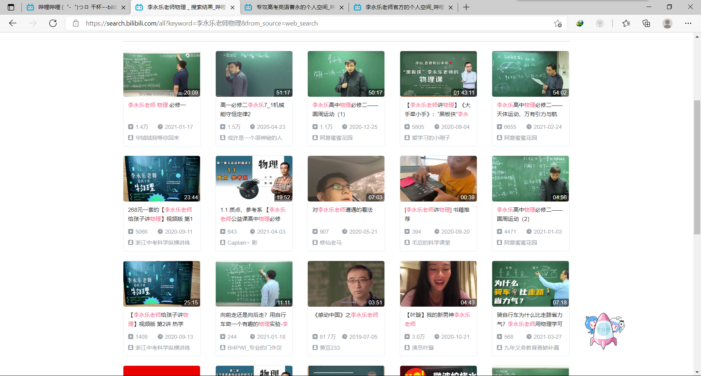This screenshot has width=701, height=376.
Task: Open the 04:56 圆周运动（2）thumbnail
Action: point(530,179)
